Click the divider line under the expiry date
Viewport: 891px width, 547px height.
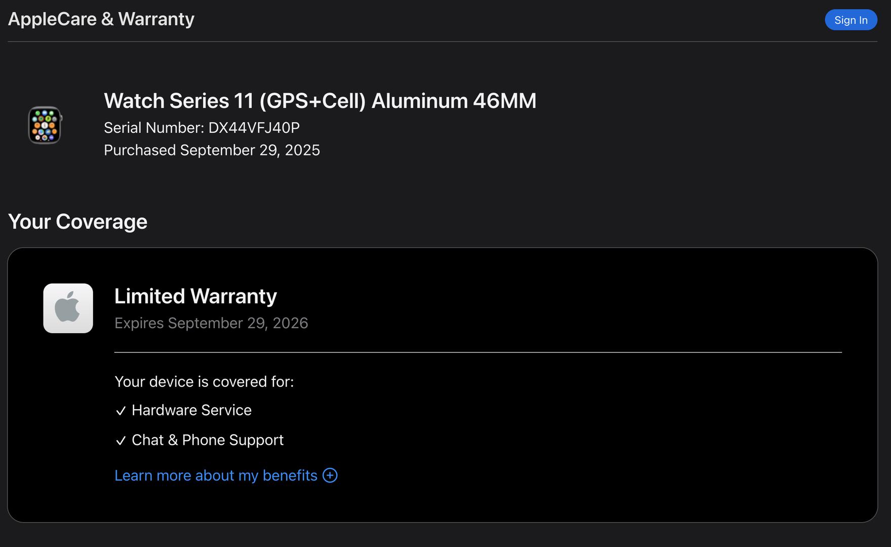click(478, 352)
